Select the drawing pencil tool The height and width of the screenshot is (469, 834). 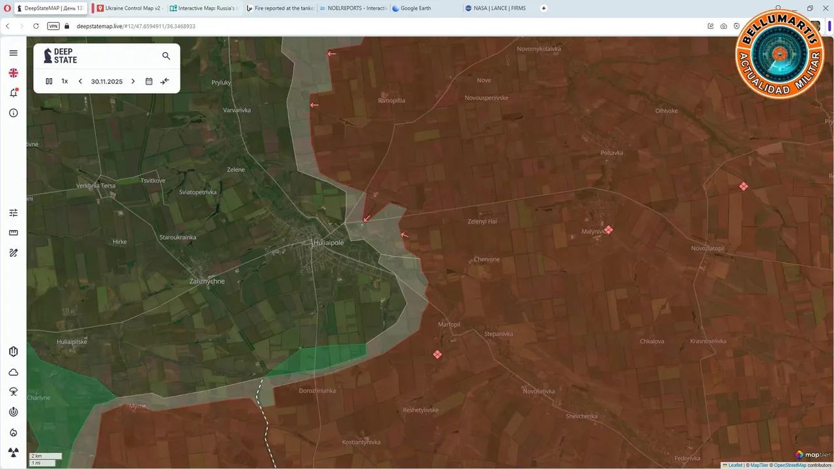pos(13,253)
